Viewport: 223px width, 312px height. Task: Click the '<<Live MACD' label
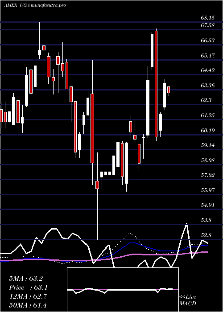tap(188, 300)
